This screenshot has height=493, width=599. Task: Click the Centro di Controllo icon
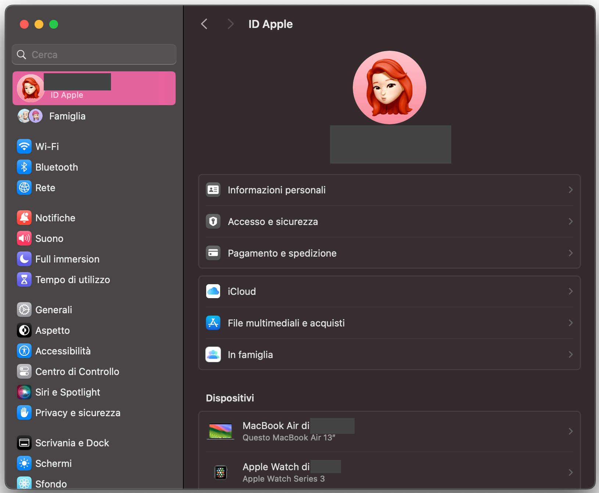click(x=24, y=371)
